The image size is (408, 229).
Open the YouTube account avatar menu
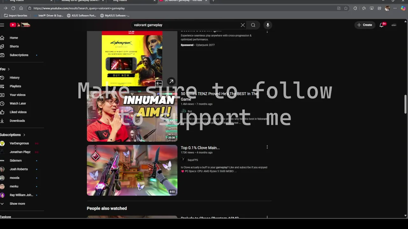coord(394,25)
